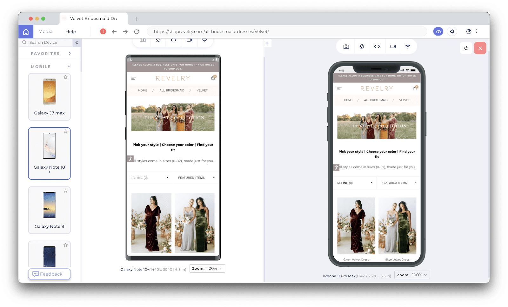
Task: Favorite the Galaxy J7 max with the star
Action: (x=65, y=77)
